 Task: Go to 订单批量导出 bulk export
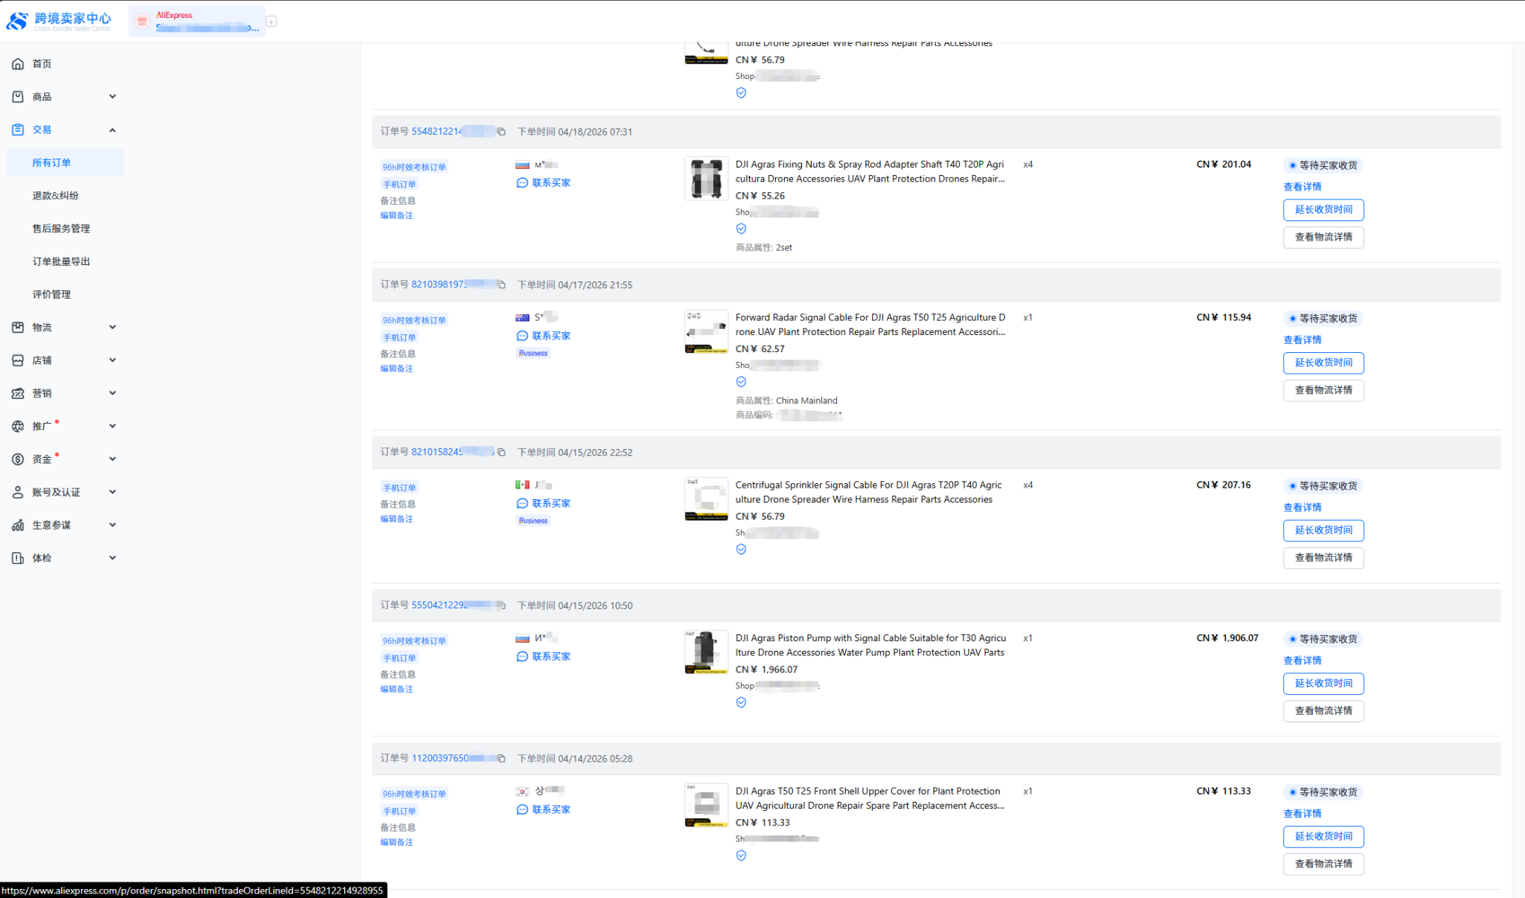point(61,261)
